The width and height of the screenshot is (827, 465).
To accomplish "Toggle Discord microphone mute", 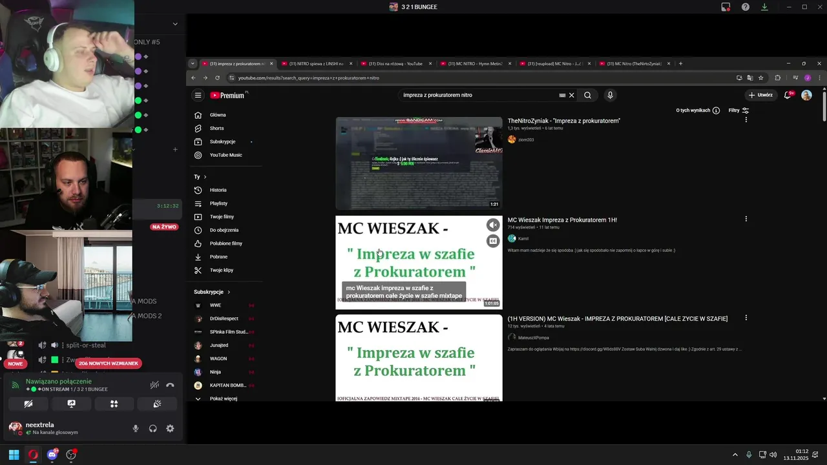I will 136,428.
